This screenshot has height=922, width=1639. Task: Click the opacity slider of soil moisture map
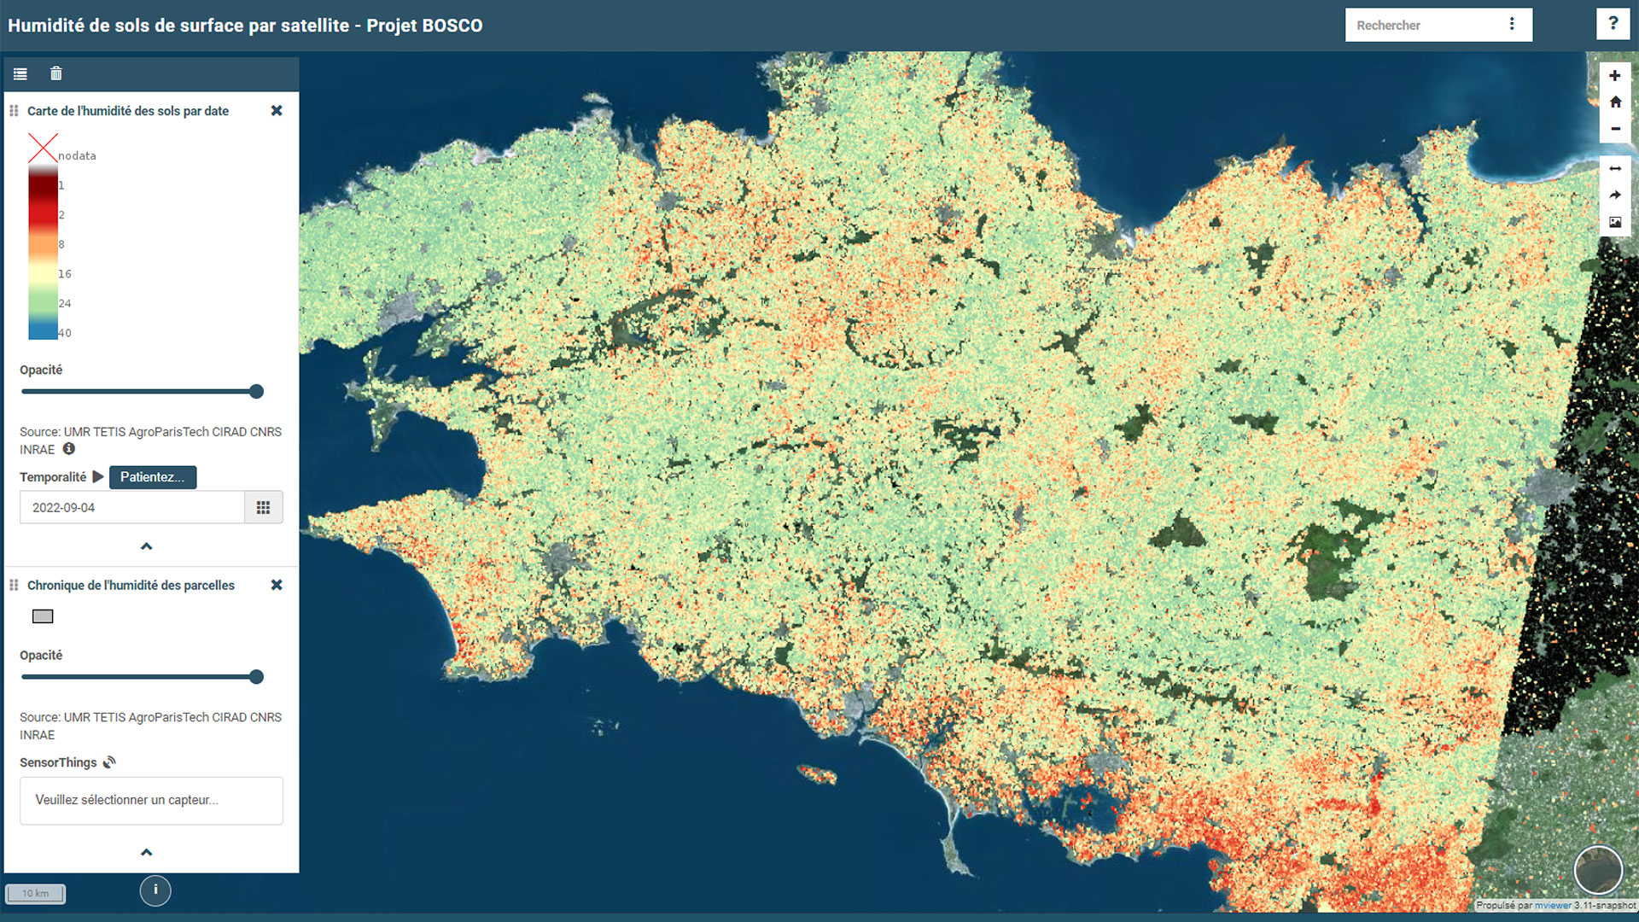click(143, 392)
